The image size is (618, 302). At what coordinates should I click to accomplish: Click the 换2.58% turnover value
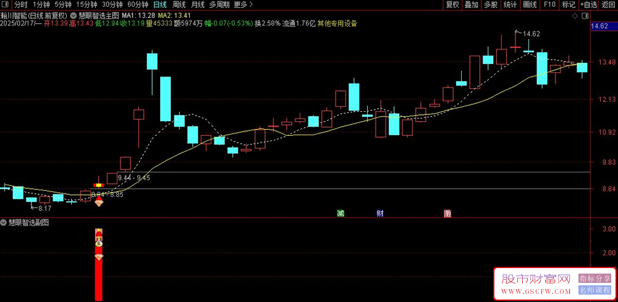click(x=268, y=23)
